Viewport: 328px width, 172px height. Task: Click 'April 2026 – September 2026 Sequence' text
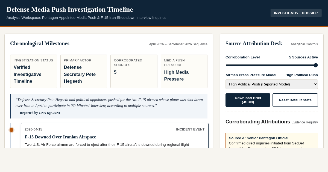point(178,44)
